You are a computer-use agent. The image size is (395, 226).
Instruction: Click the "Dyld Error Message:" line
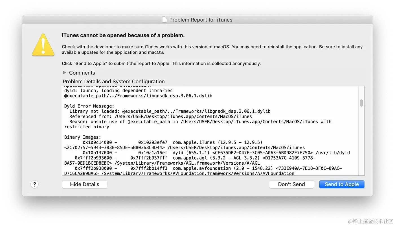coord(89,106)
